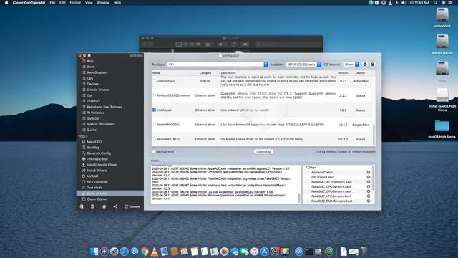
Task: Open the HEX converter tool
Action: pos(97,182)
